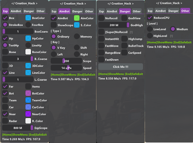Click the FPS: 117.0 text

129,78
